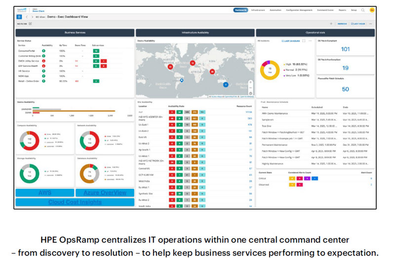Open dashboard toolbar more options ellipsis
The width and height of the screenshot is (395, 258).
point(370,24)
